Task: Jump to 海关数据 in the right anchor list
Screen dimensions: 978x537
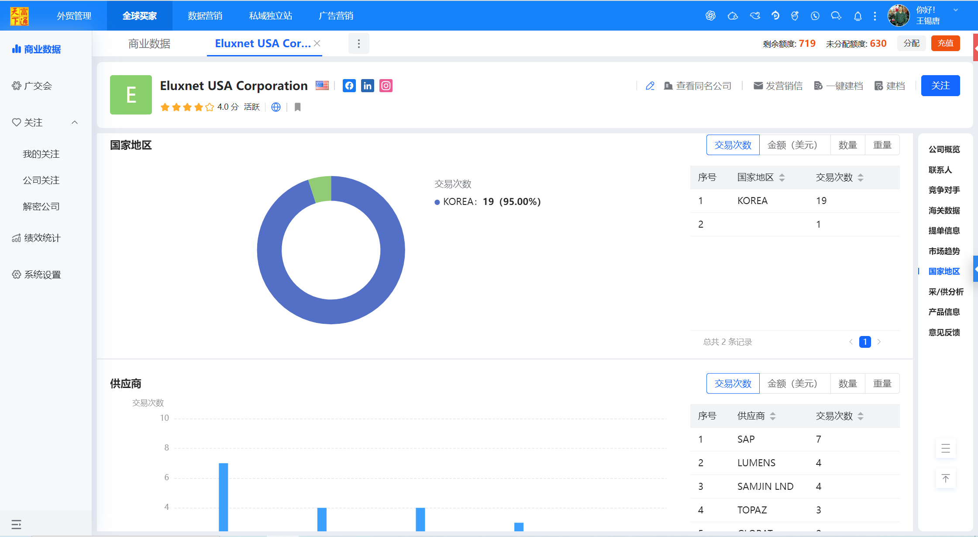Action: 944,211
